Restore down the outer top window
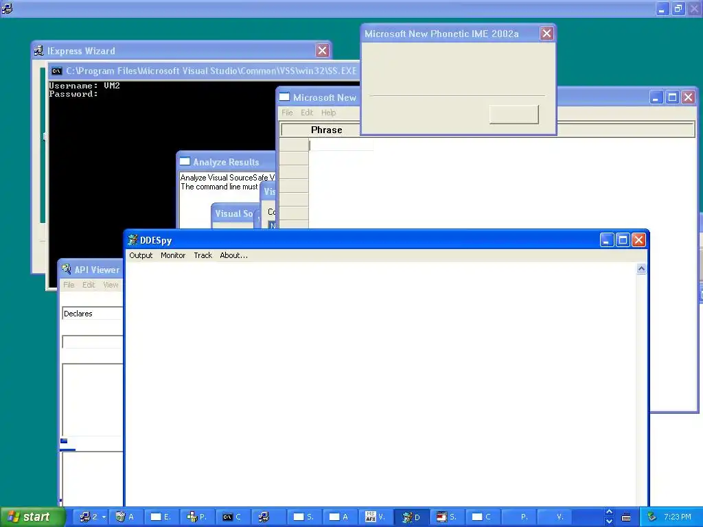Viewport: 703px width, 527px height. click(x=678, y=8)
